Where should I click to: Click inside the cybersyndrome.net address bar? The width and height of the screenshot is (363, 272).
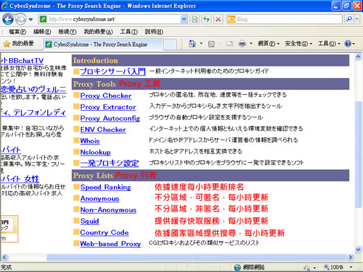point(114,19)
